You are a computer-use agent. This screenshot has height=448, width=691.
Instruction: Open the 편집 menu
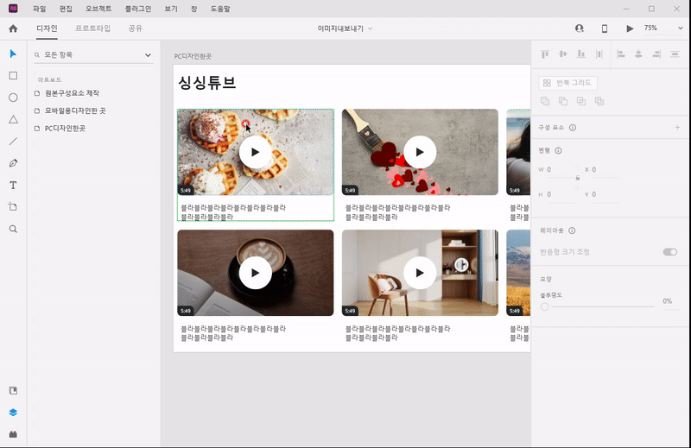tap(66, 9)
